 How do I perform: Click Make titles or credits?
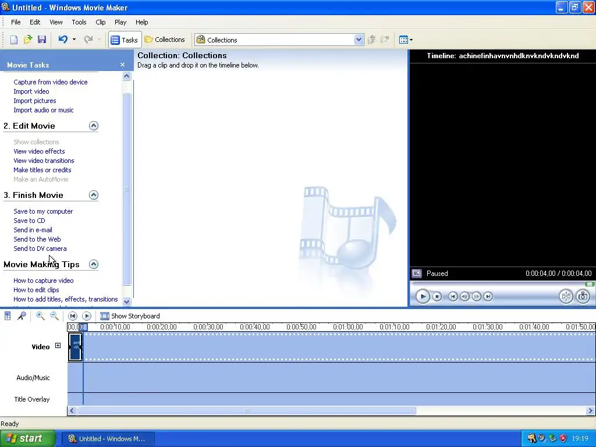[42, 170]
